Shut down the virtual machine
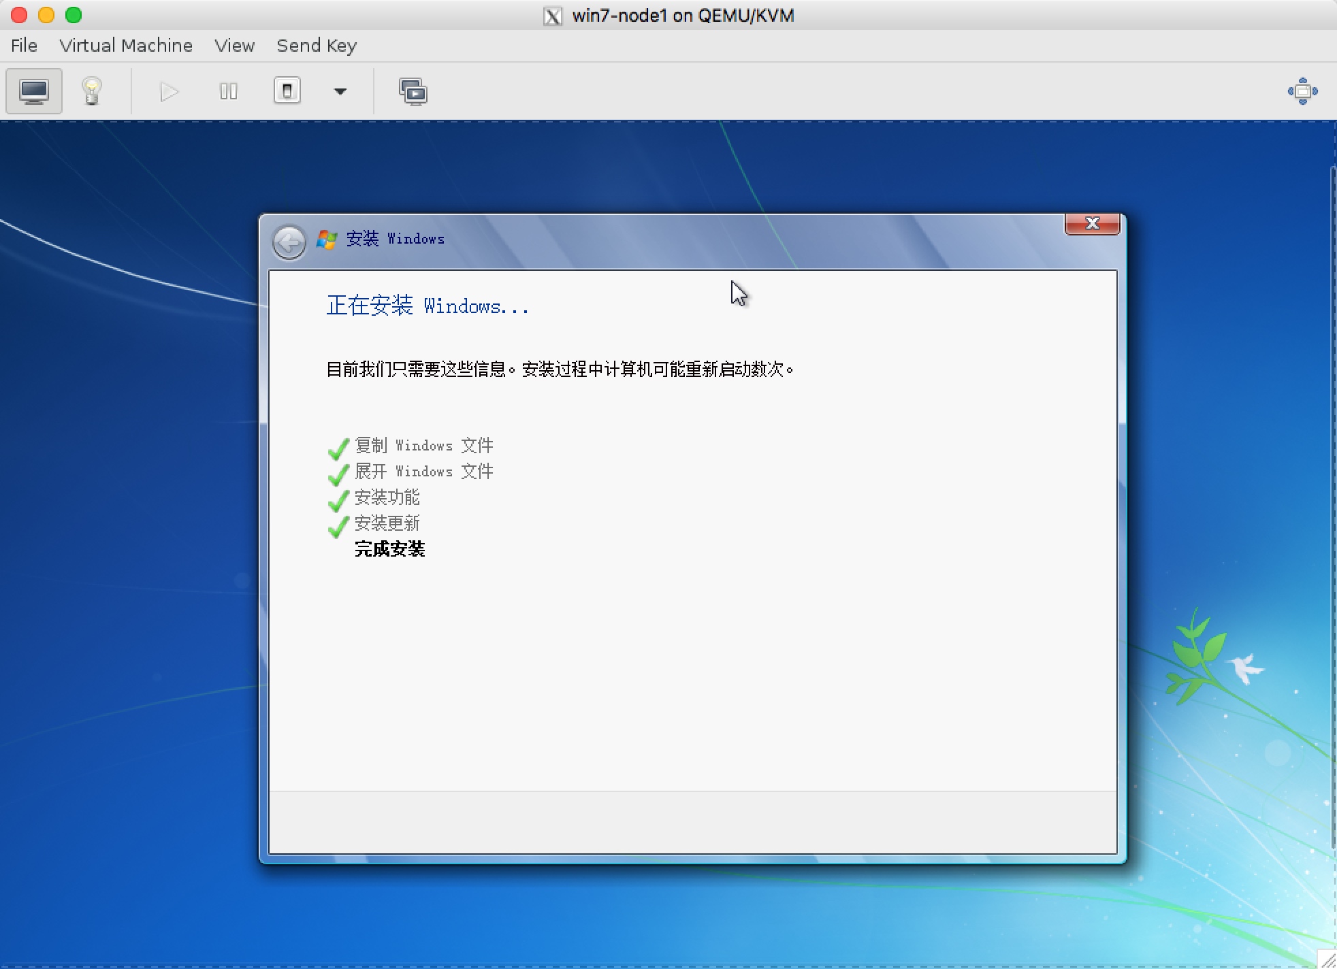Screen dimensions: 1337x969 [x=287, y=91]
